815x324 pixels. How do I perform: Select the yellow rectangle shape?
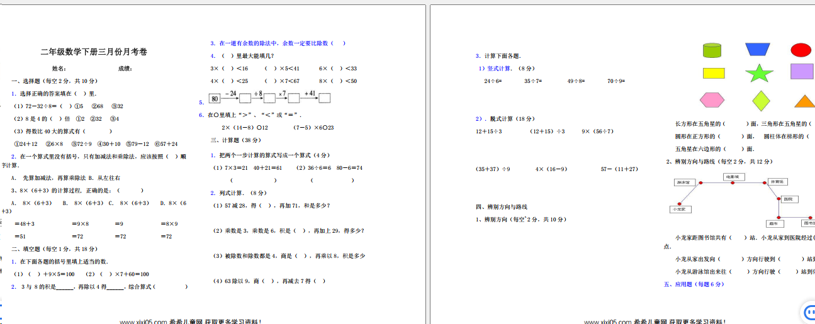click(714, 73)
